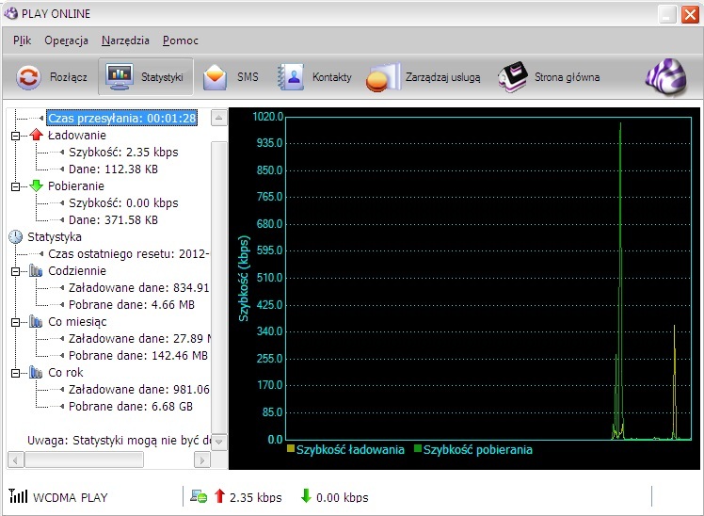
Task: Collapse the Pobieranie tree node
Action: 16,186
